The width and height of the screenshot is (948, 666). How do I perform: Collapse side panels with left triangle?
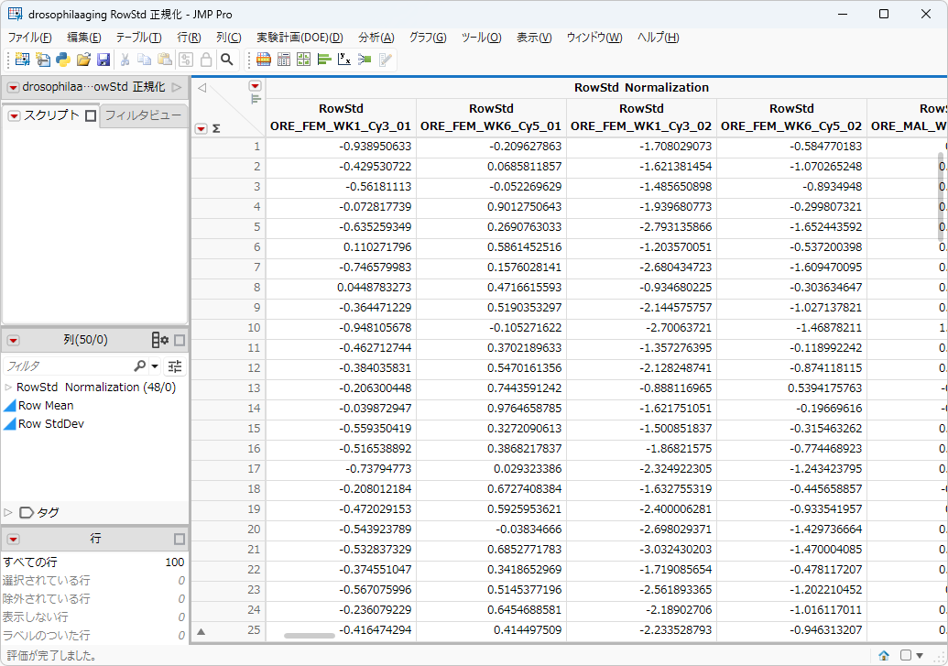tap(202, 88)
